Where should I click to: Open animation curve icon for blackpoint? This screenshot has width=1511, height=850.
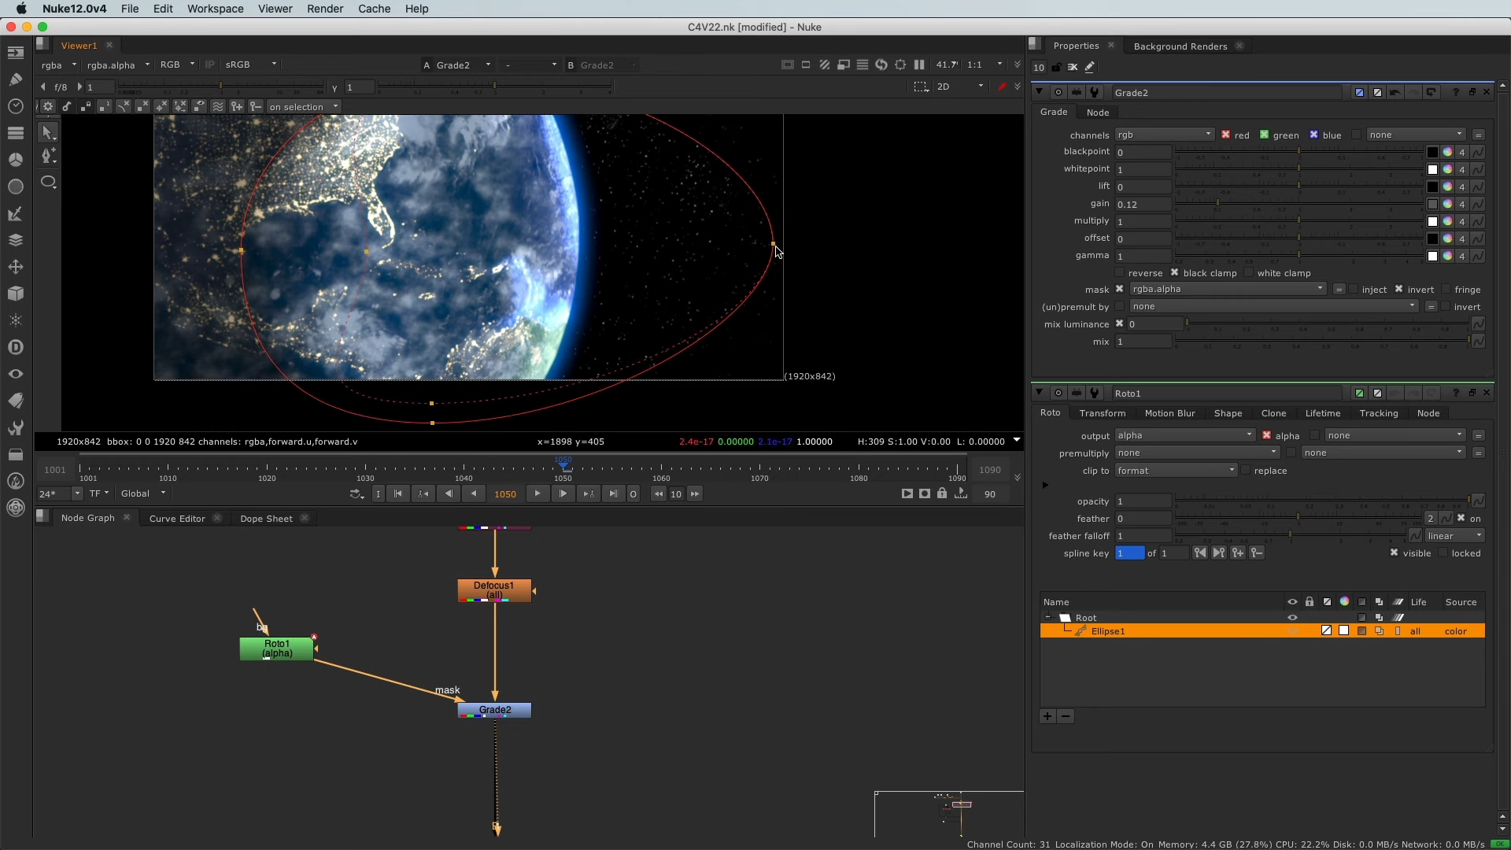pos(1478,152)
